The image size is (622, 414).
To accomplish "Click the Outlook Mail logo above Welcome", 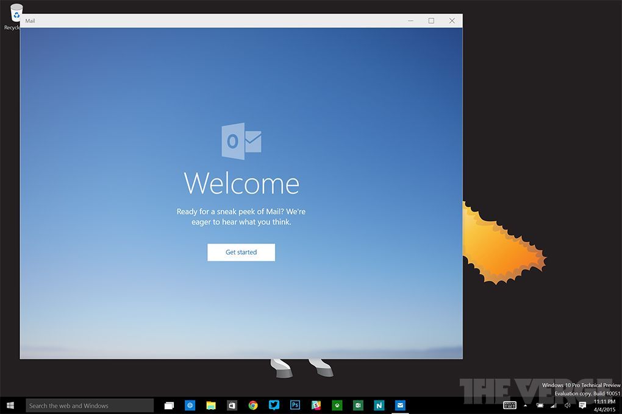I will (x=241, y=141).
